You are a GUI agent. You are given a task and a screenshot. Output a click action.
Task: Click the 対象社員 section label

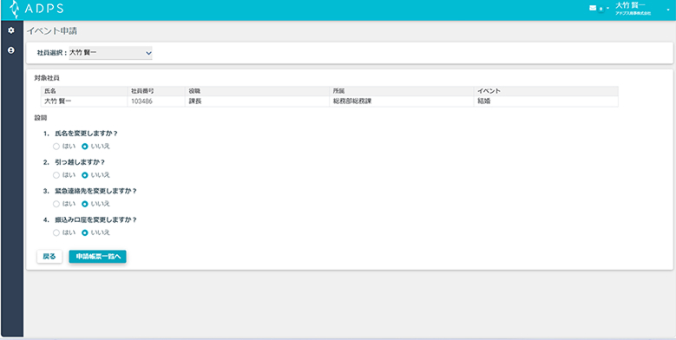[47, 78]
